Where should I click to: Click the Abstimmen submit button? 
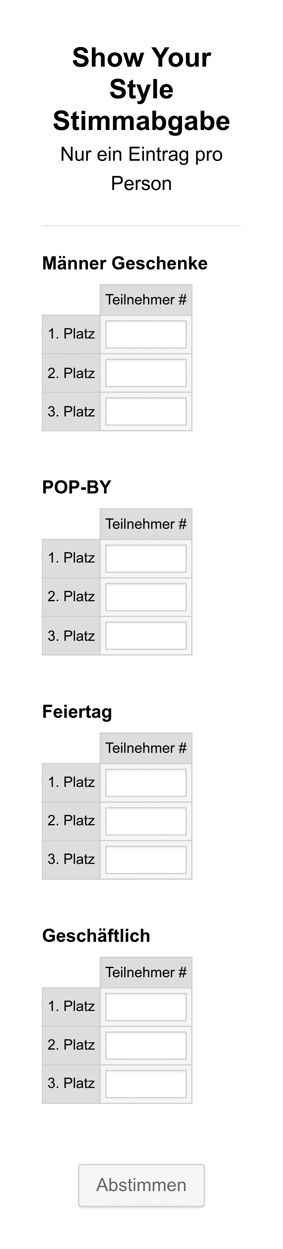coord(141,1184)
